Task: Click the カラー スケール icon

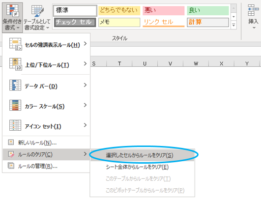Action: (15, 105)
